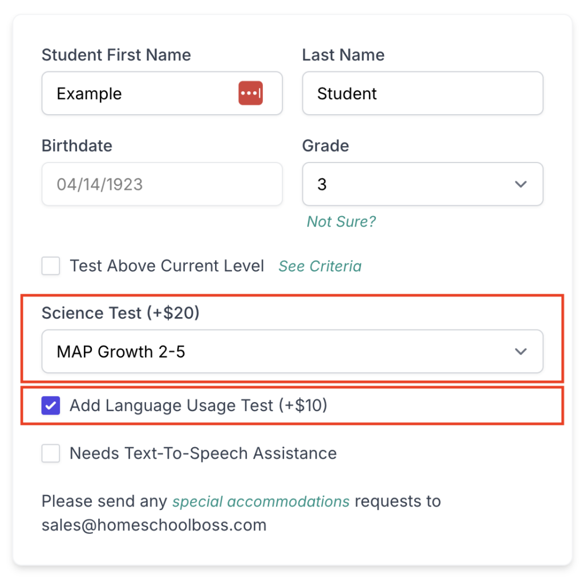
Task: Click the Needs Text-To-Speech Assistance label
Action: point(203,453)
